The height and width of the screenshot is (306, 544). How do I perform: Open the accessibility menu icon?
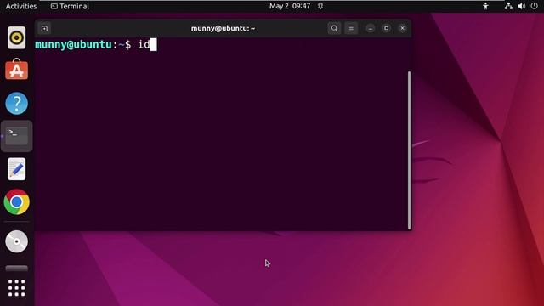(485, 6)
